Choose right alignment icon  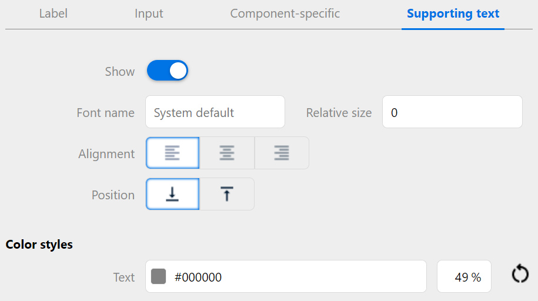tap(282, 153)
